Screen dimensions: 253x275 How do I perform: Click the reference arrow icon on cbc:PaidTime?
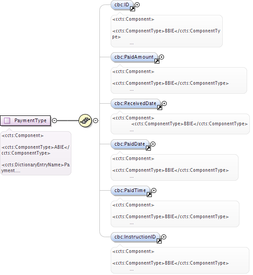click(149, 194)
